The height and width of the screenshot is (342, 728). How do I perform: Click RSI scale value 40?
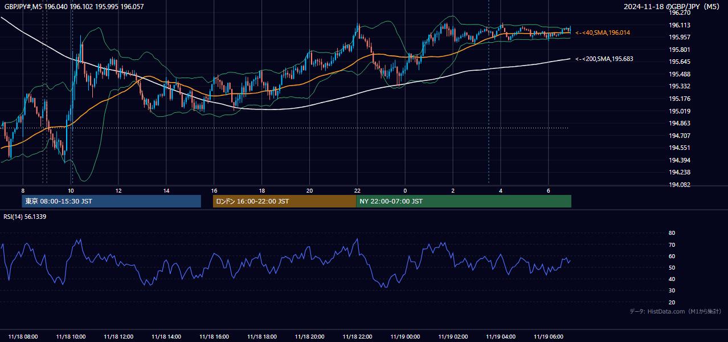(672, 279)
